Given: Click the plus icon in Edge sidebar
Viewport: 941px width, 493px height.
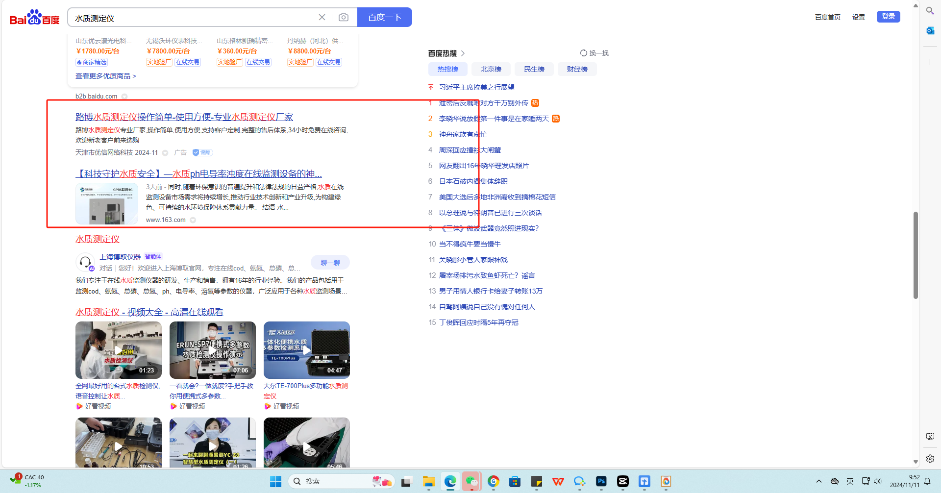Looking at the screenshot, I should (930, 62).
